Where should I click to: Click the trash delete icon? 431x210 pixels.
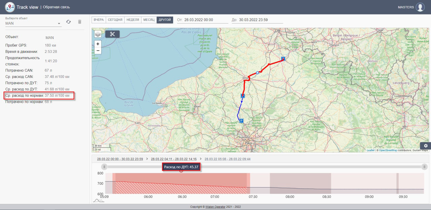click(79, 22)
